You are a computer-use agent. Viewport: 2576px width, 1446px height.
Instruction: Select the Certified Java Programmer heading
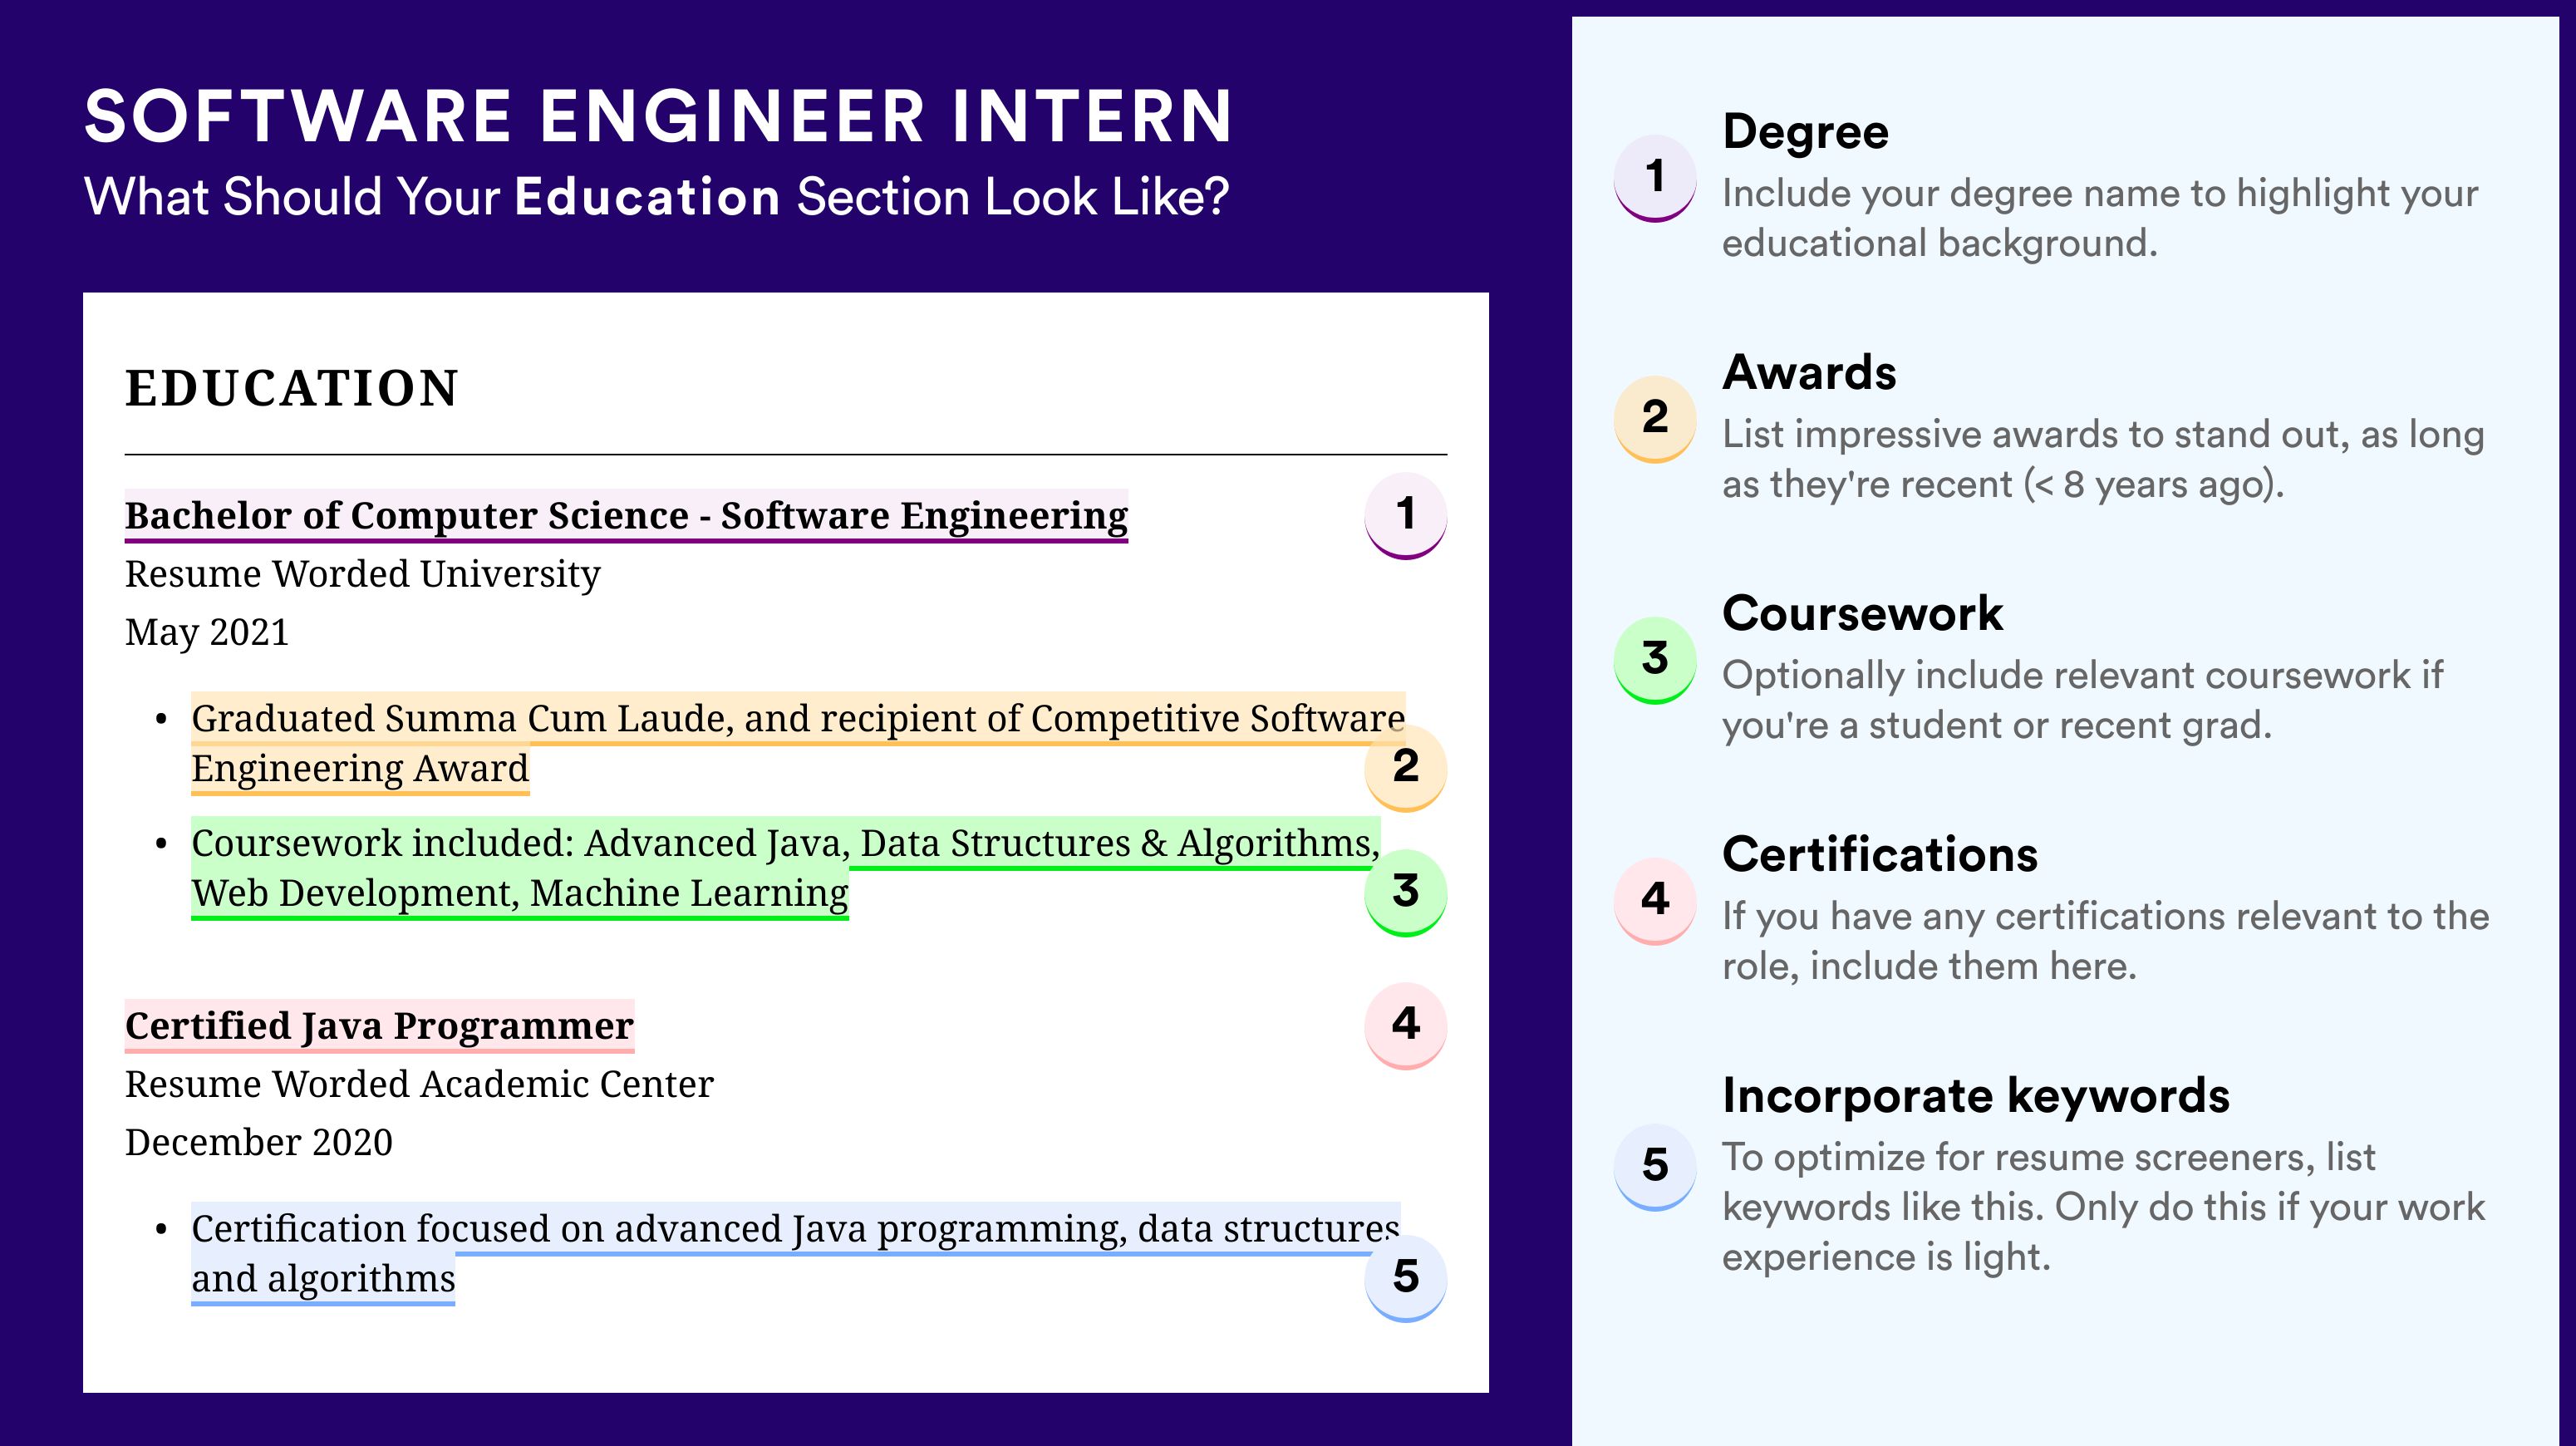point(379,1026)
